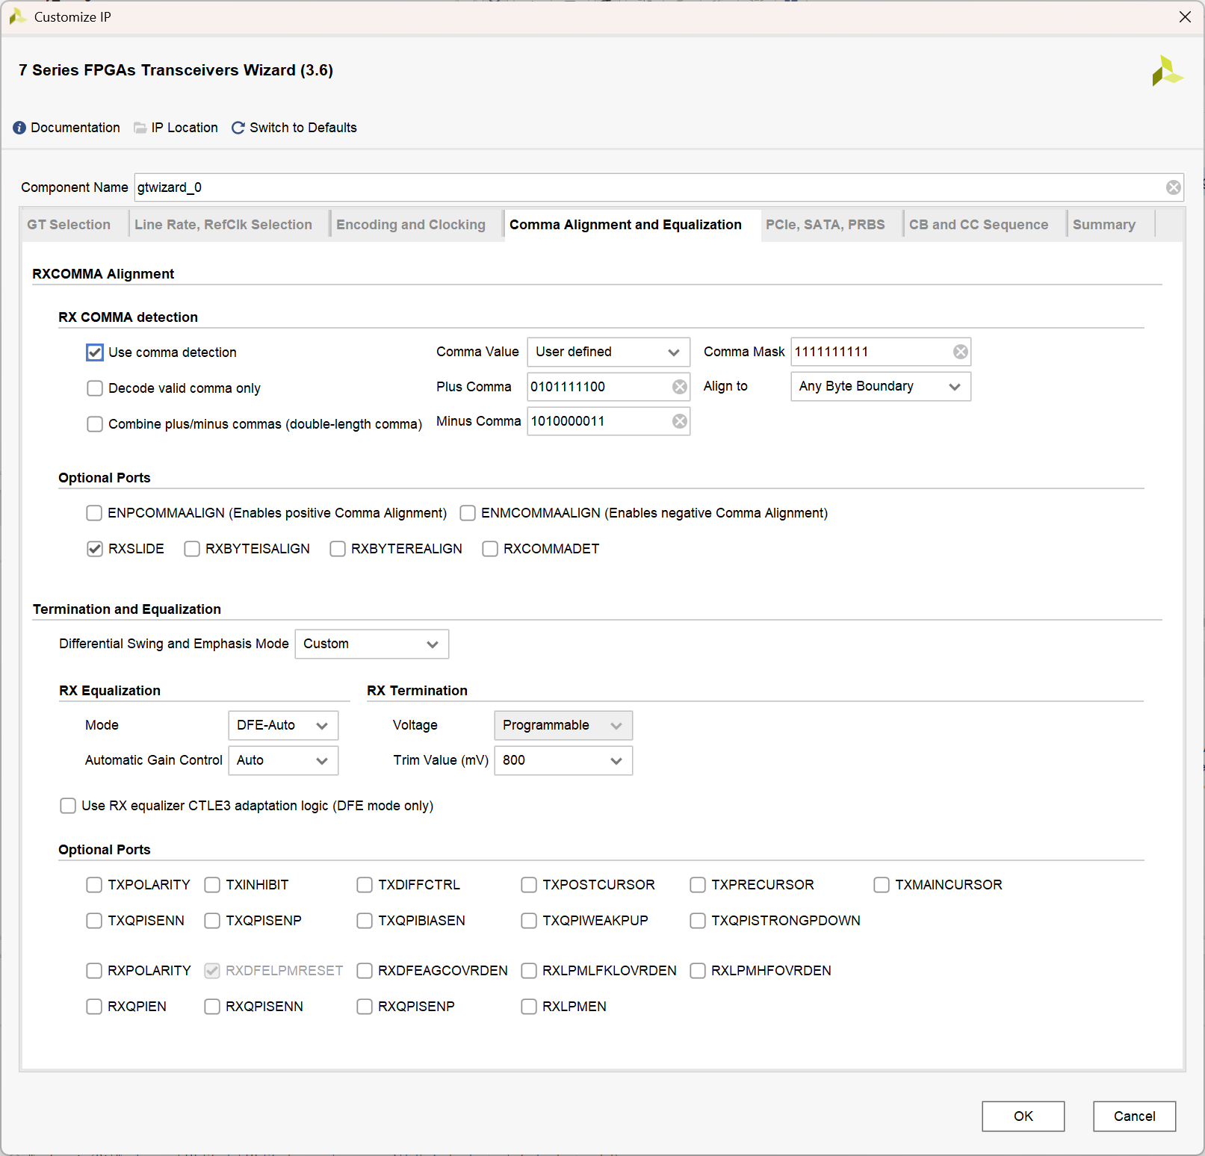Check the TXPOSTCURSOR port
Image resolution: width=1205 pixels, height=1156 pixels.
coord(529,885)
